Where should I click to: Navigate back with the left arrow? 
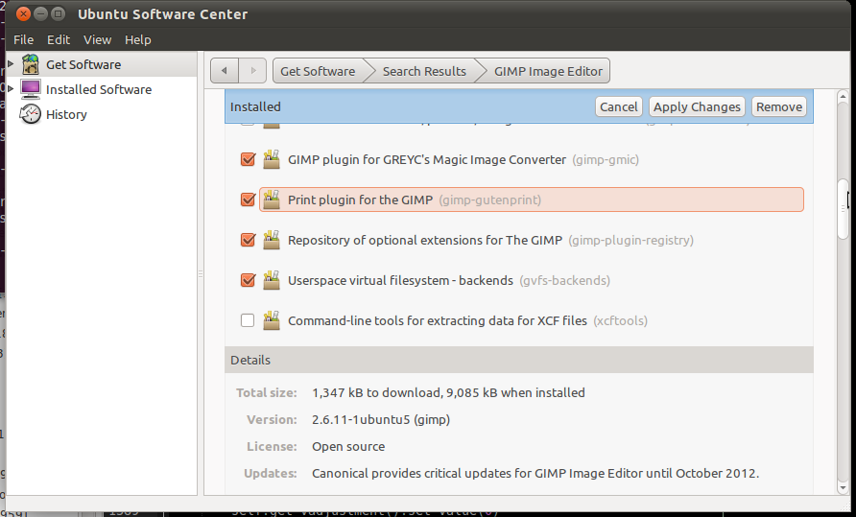pyautogui.click(x=224, y=71)
